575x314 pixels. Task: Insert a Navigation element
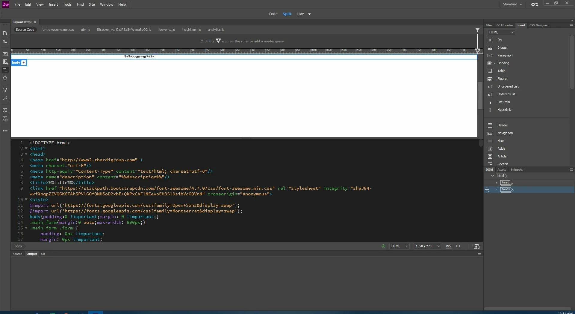(x=505, y=133)
